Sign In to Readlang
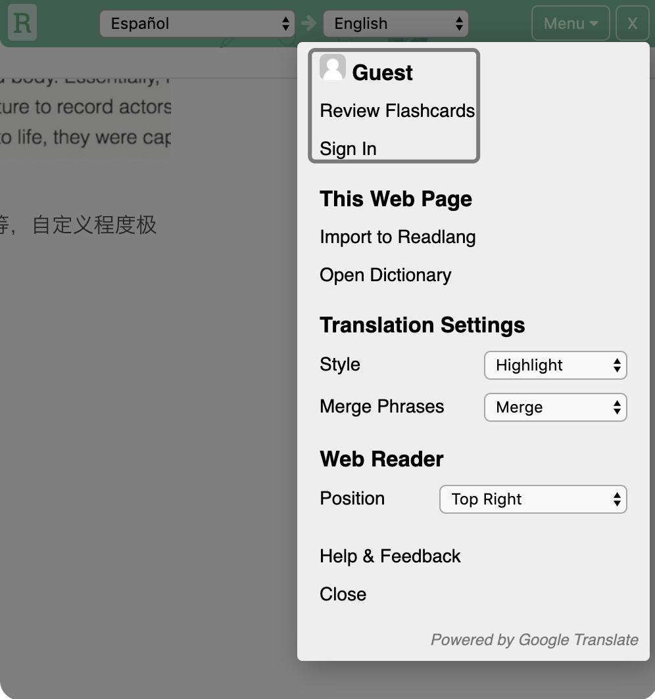 tap(348, 148)
